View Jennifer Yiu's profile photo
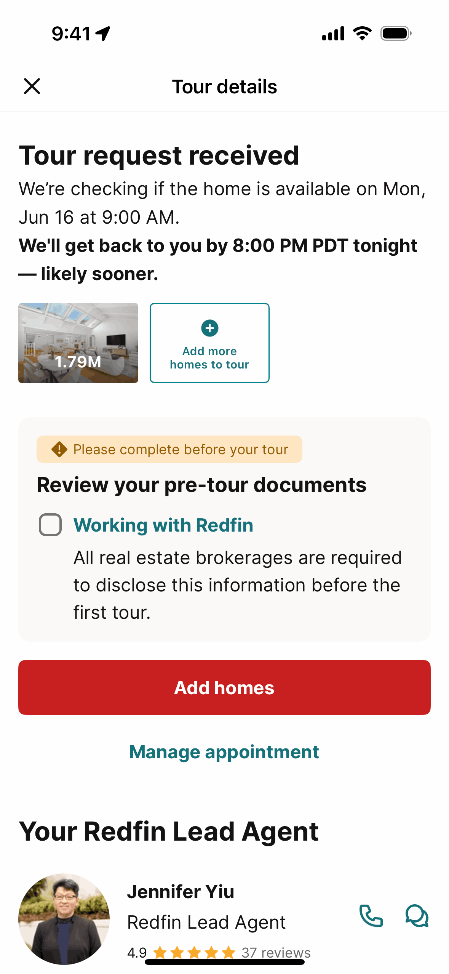 pos(64,919)
